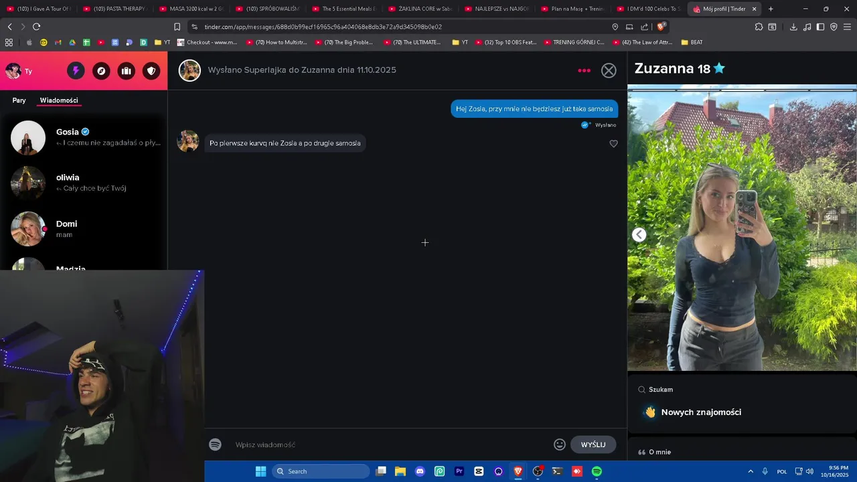Switch to The 5 Essential Meals tab
The image size is (857, 482).
(x=343, y=9)
